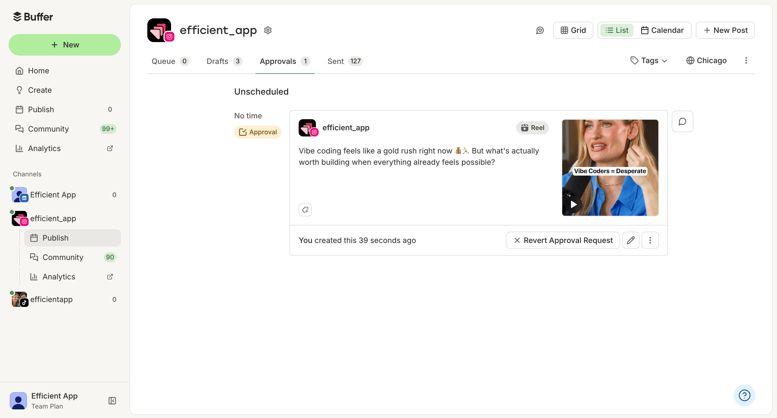Open the Efficient App Team Plan account menu

(44, 401)
